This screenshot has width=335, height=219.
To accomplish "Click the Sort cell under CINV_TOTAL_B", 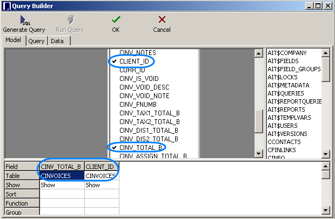I will (x=62, y=194).
